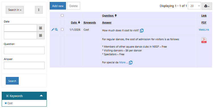The image size is (213, 108).
Task: Open second Date calendar picker
Action: pyautogui.click(x=41, y=35)
